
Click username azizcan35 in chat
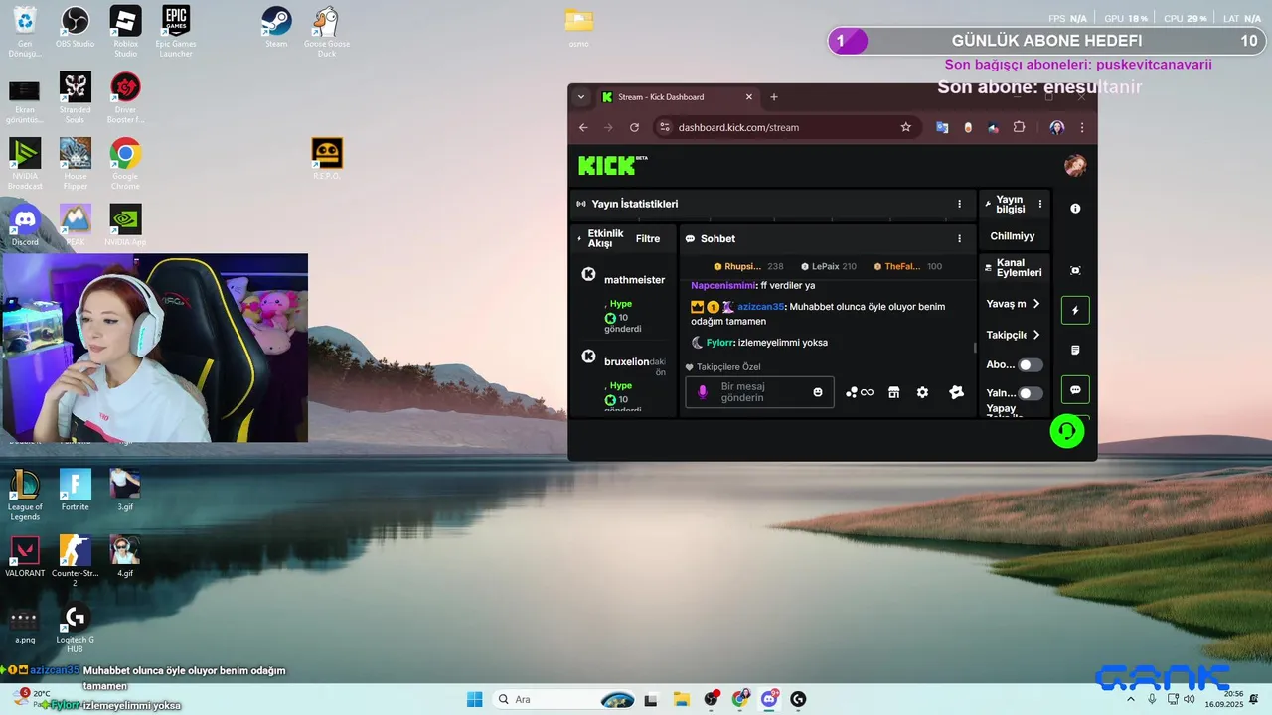click(760, 307)
